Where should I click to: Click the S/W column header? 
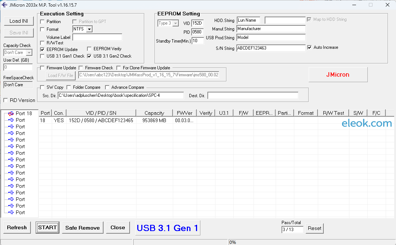click(358, 113)
